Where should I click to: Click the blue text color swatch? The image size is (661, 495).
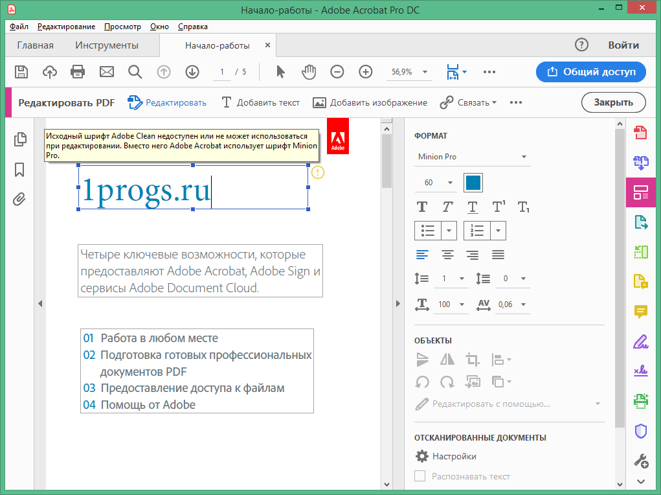coord(473,183)
